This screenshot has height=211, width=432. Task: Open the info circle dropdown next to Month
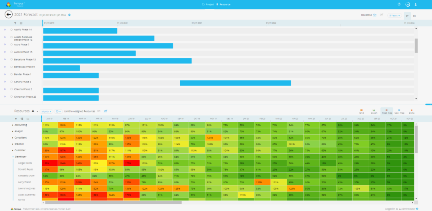point(58,112)
